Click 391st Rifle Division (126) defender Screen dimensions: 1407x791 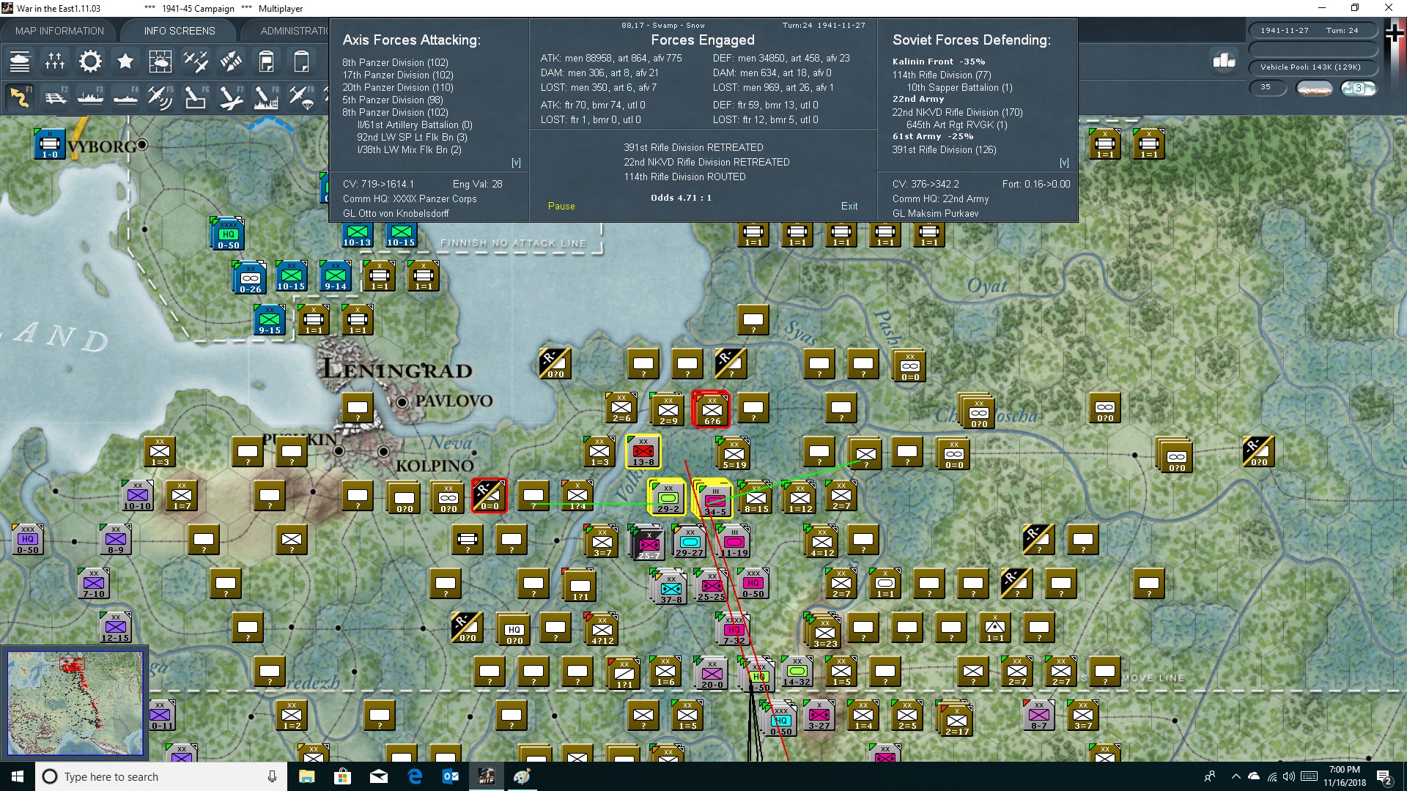pyautogui.click(x=944, y=149)
